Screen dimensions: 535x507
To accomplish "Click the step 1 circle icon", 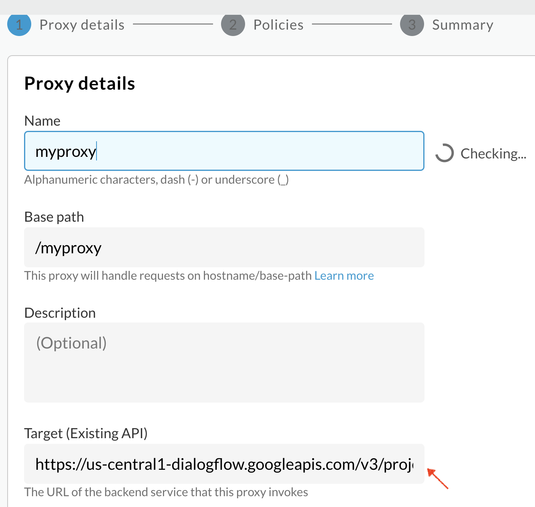I will tap(19, 25).
